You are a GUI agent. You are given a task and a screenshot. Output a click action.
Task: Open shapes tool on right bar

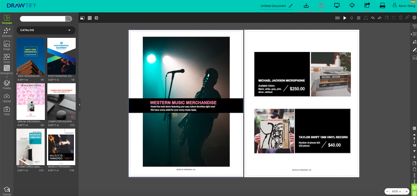coord(414,34)
